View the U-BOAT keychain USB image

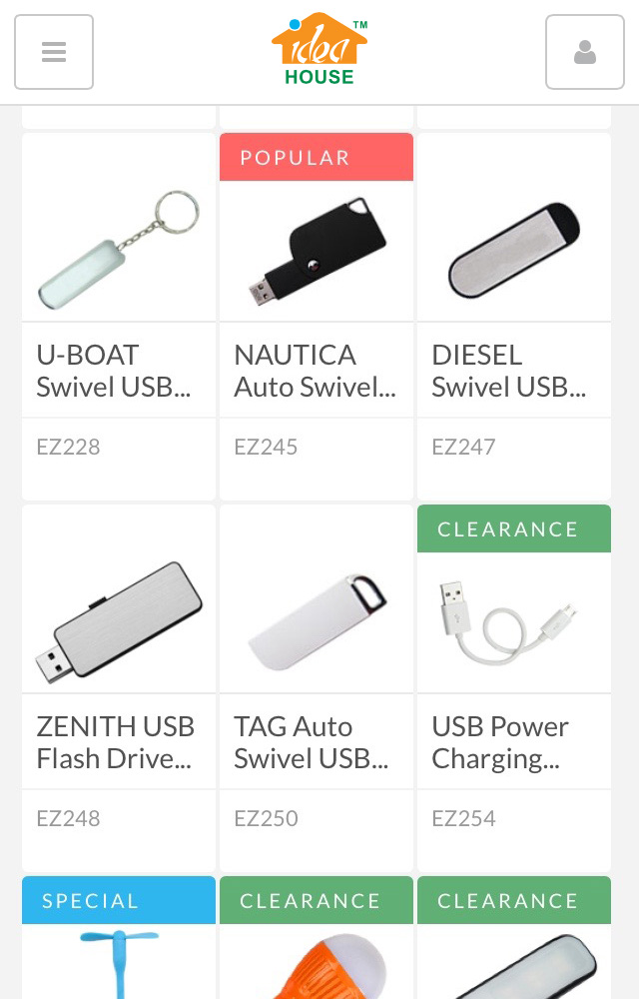(119, 249)
